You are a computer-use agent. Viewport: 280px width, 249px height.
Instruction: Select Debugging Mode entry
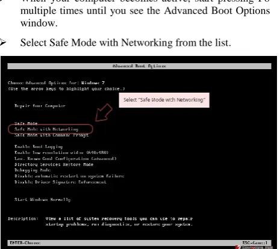(33, 170)
